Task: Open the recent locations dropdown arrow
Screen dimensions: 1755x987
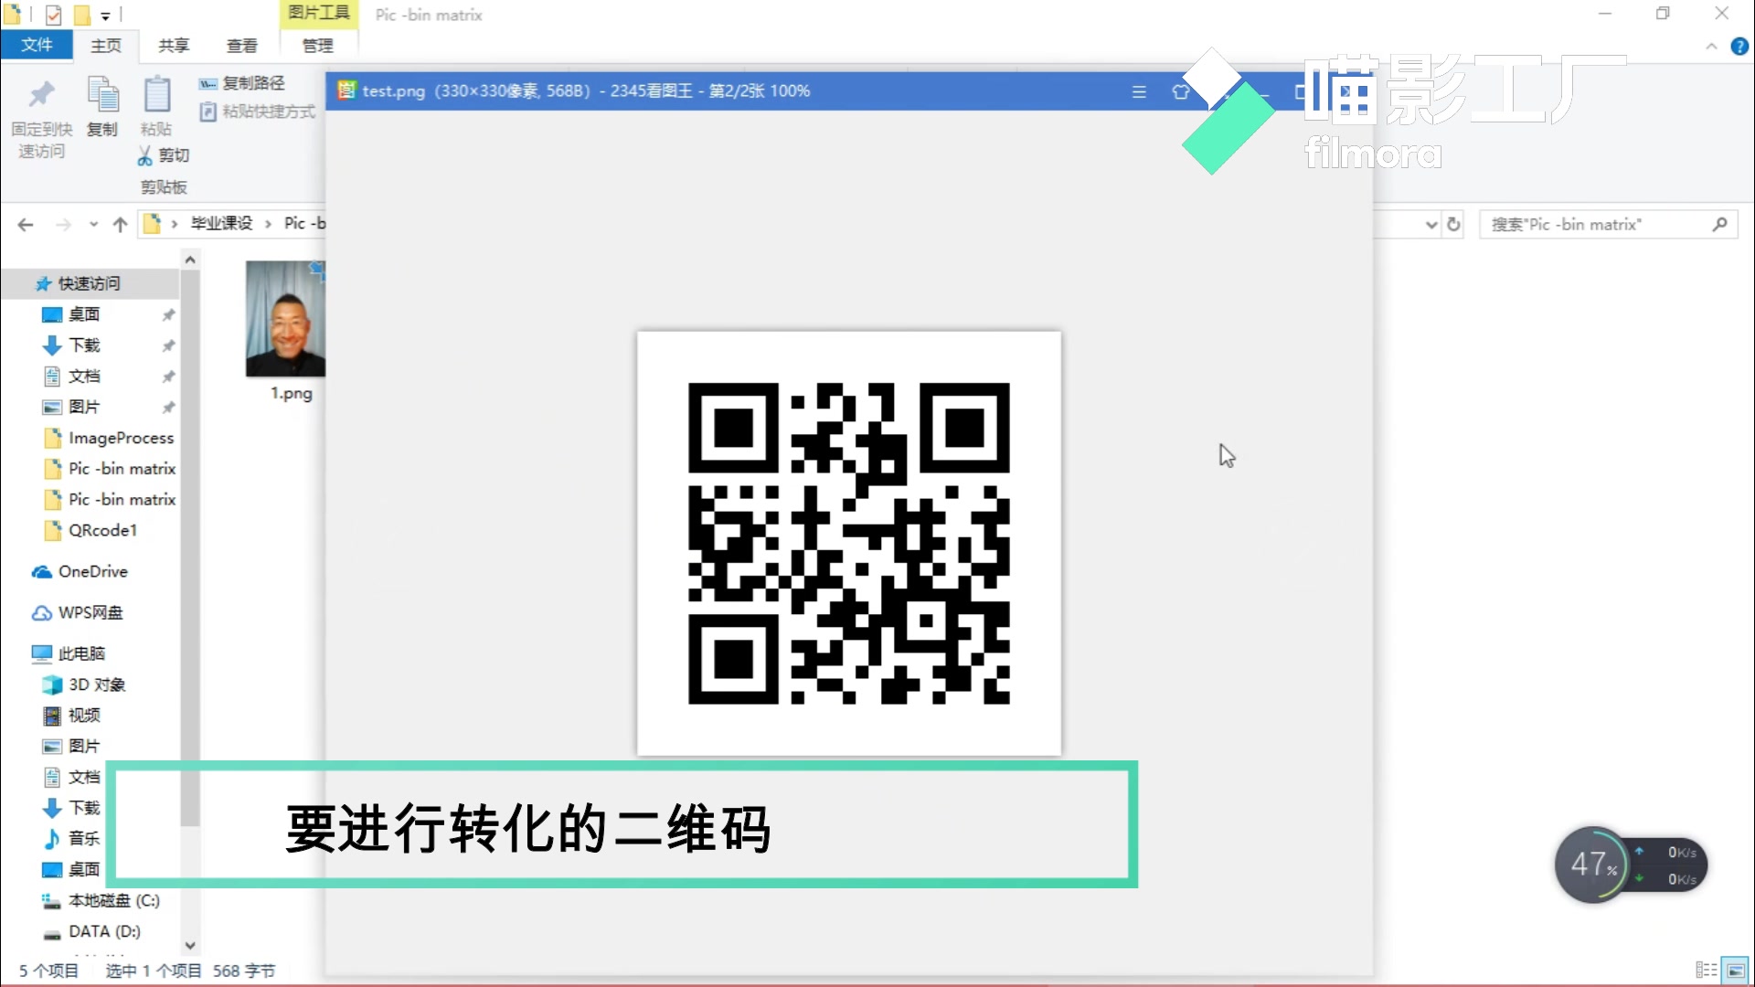Action: (93, 224)
